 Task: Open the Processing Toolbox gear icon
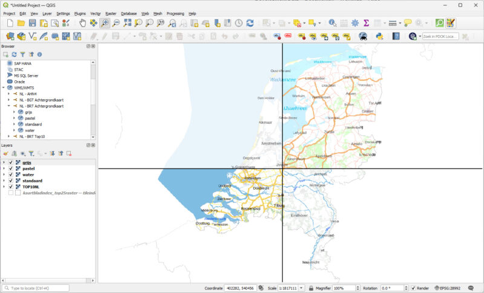click(x=355, y=23)
